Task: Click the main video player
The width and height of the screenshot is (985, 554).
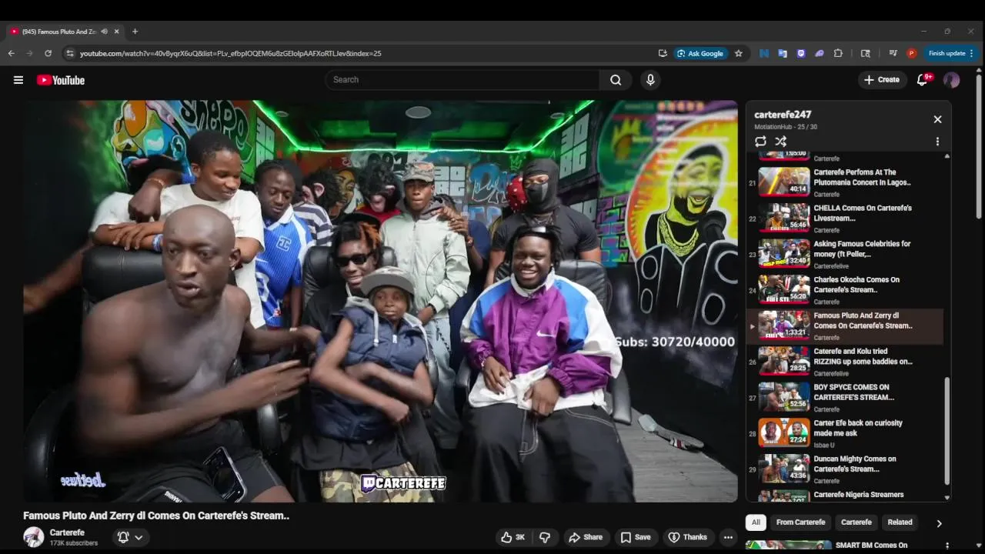Action: (380, 301)
